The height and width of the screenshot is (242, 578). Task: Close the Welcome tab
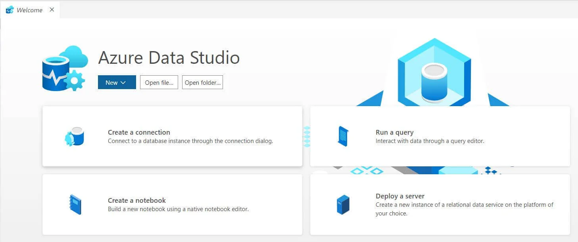(x=52, y=10)
